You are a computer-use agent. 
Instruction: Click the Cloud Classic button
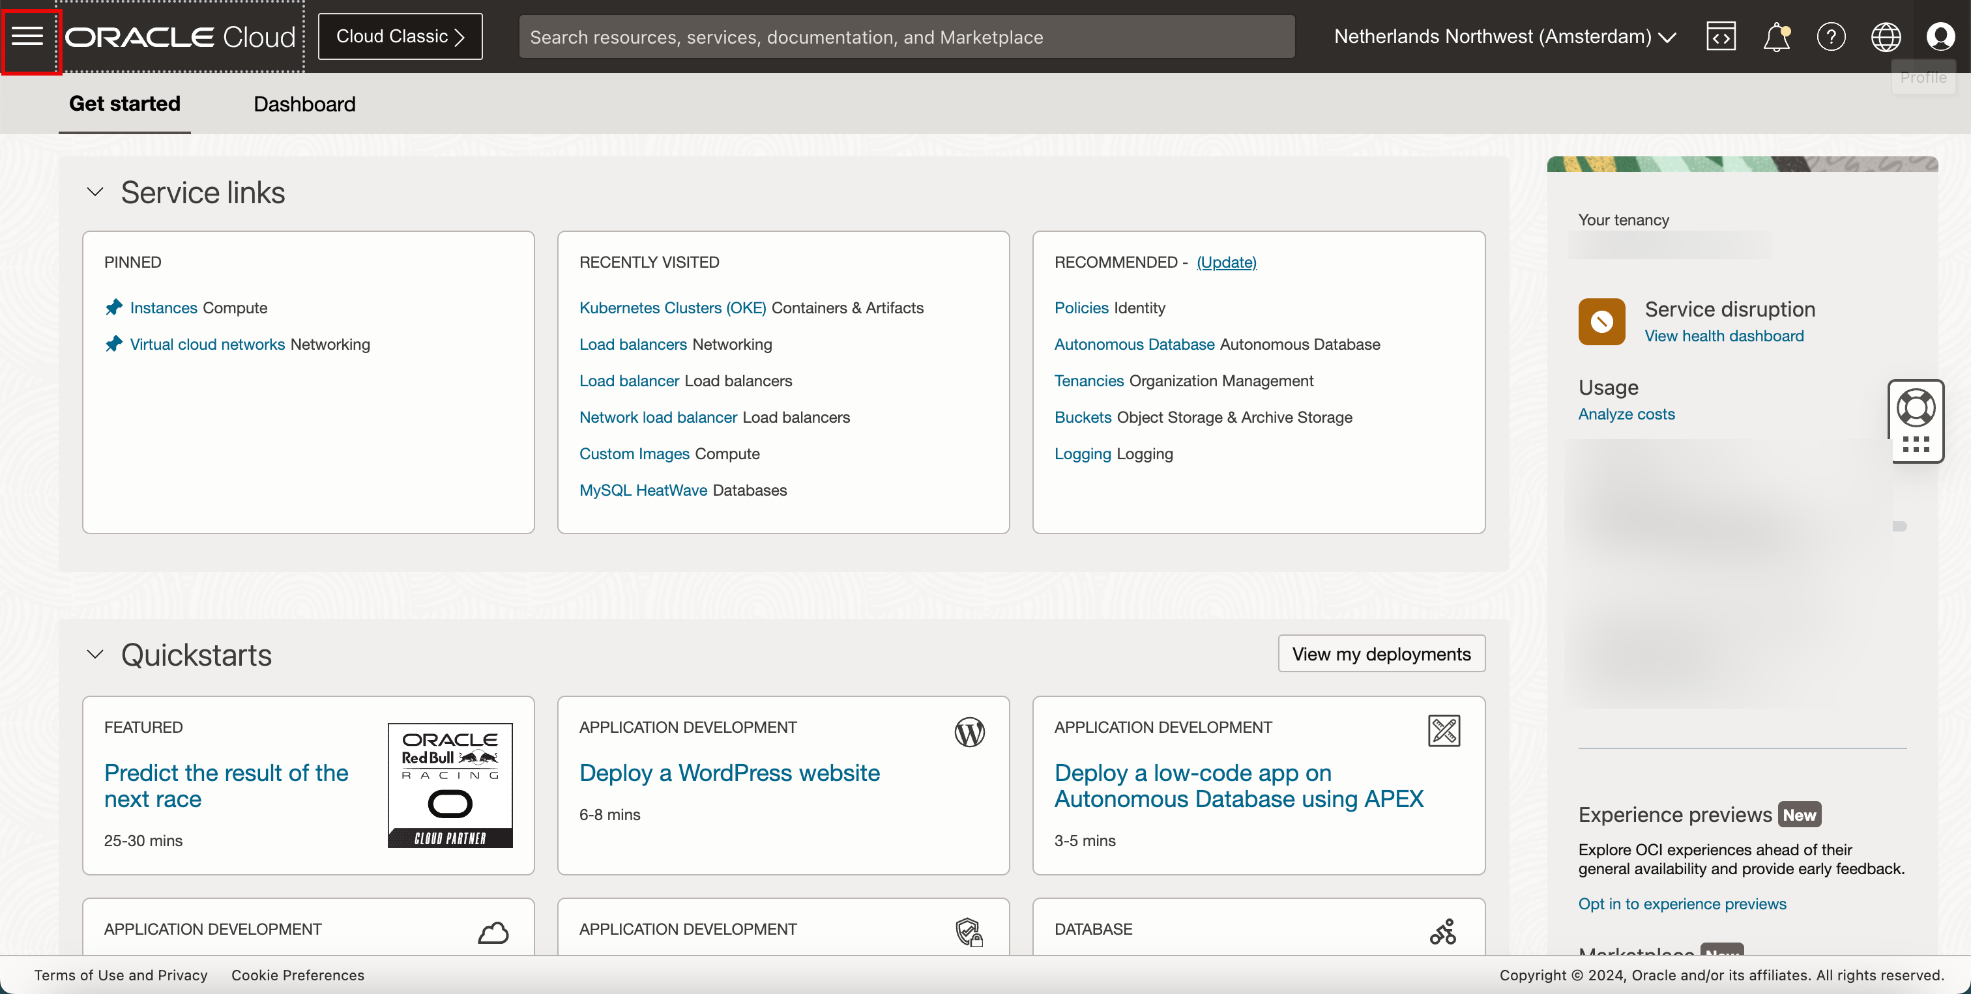click(x=400, y=36)
